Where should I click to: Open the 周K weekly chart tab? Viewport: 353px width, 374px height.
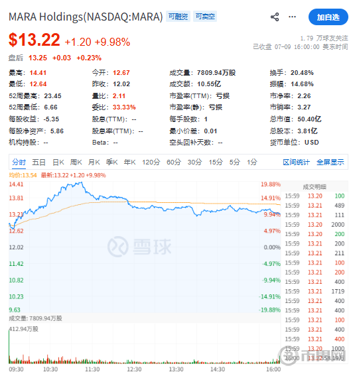[76, 162]
